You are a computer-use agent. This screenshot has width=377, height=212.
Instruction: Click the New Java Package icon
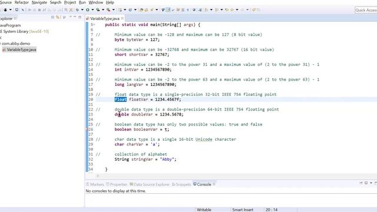click(120, 10)
